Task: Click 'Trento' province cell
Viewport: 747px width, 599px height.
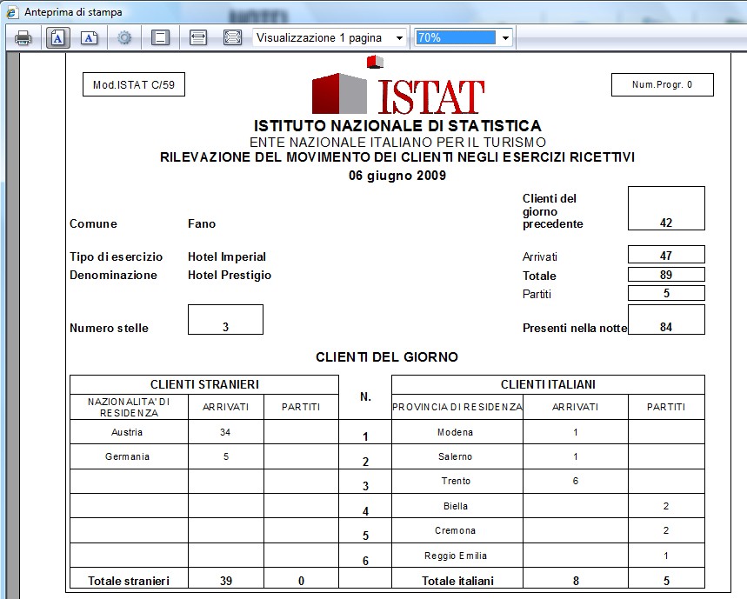Action: coord(456,481)
